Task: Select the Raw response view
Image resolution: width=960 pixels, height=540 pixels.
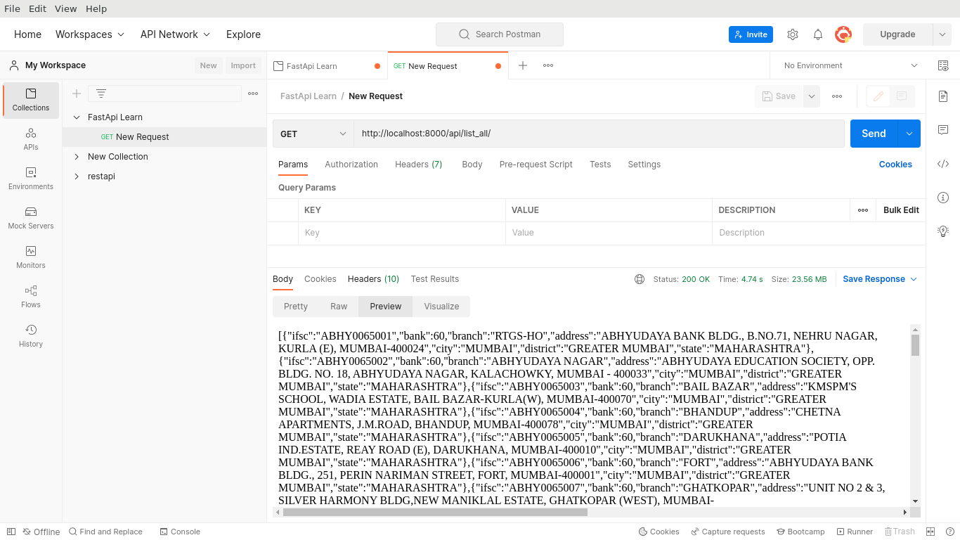Action: 339,307
